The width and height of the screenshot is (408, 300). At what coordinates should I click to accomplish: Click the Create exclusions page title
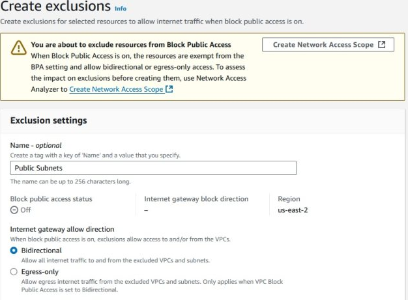(55, 7)
